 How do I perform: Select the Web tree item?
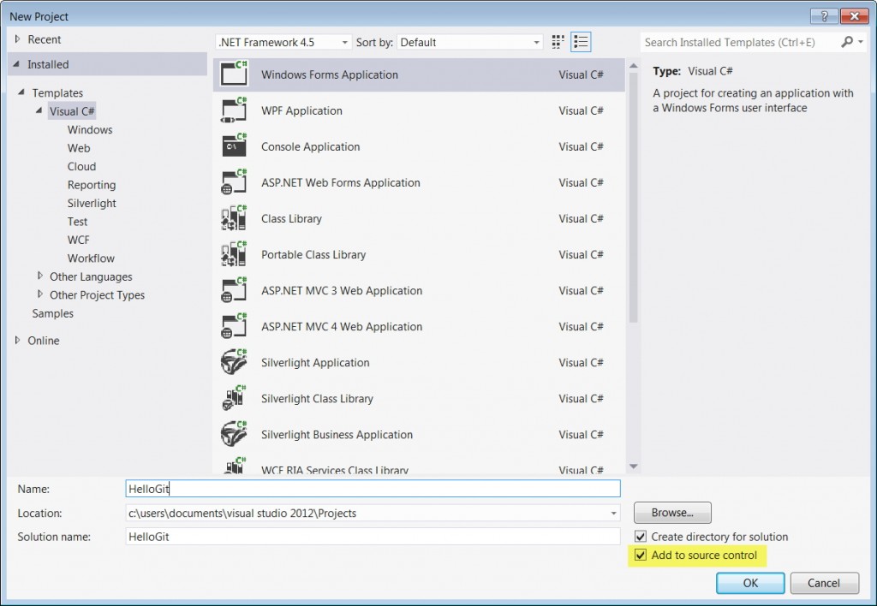click(x=79, y=148)
